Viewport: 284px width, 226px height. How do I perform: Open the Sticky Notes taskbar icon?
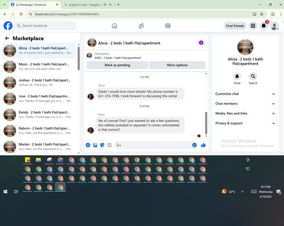(x=28, y=160)
